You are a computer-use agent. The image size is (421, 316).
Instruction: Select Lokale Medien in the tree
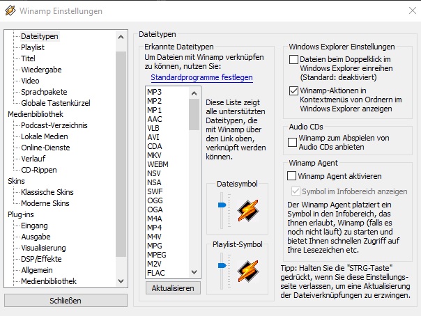pyautogui.click(x=45, y=136)
